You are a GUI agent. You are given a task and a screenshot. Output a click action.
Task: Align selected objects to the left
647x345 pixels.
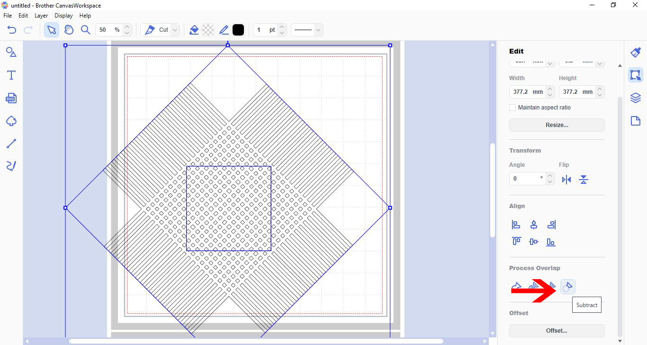click(516, 225)
